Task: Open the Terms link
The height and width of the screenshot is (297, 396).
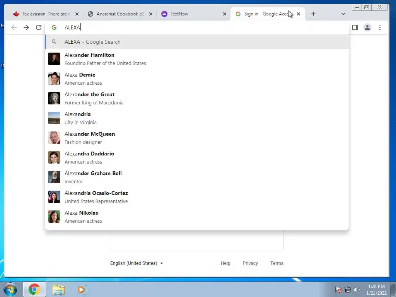Action: pyautogui.click(x=277, y=263)
